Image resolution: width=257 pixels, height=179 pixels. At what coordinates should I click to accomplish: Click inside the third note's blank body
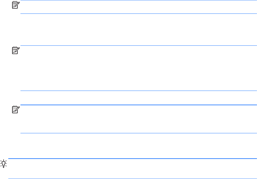click(138, 119)
